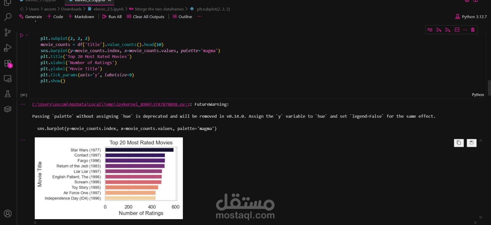Open the Extensions view with the update badge
This screenshot has width=491, height=225.
point(8,63)
